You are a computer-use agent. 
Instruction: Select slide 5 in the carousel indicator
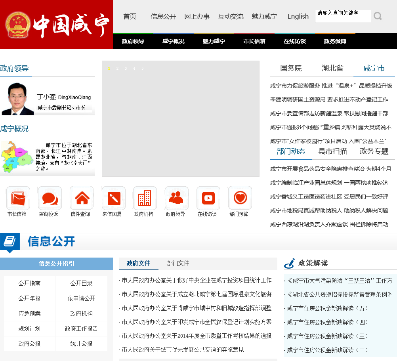(142, 68)
